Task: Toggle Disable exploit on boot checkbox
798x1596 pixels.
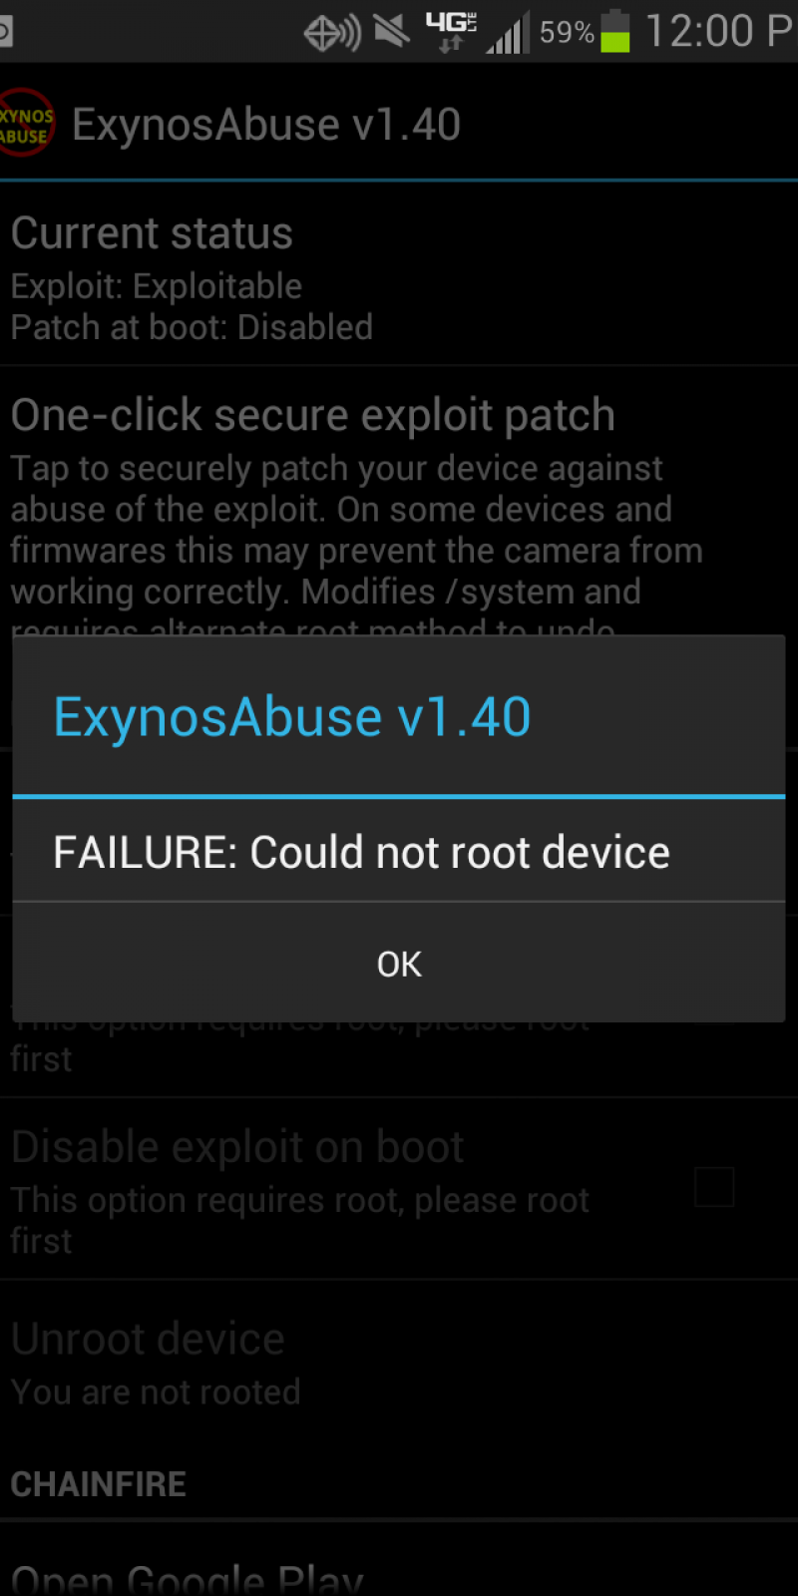Action: click(x=714, y=1187)
